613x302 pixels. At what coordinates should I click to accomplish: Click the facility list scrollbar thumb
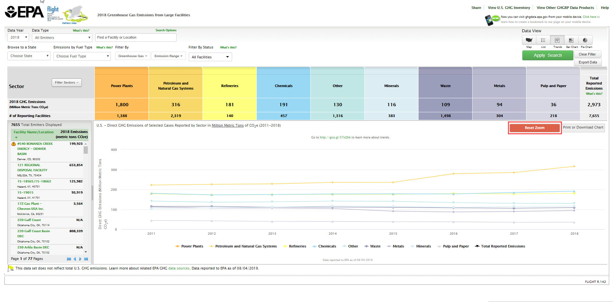click(x=86, y=150)
